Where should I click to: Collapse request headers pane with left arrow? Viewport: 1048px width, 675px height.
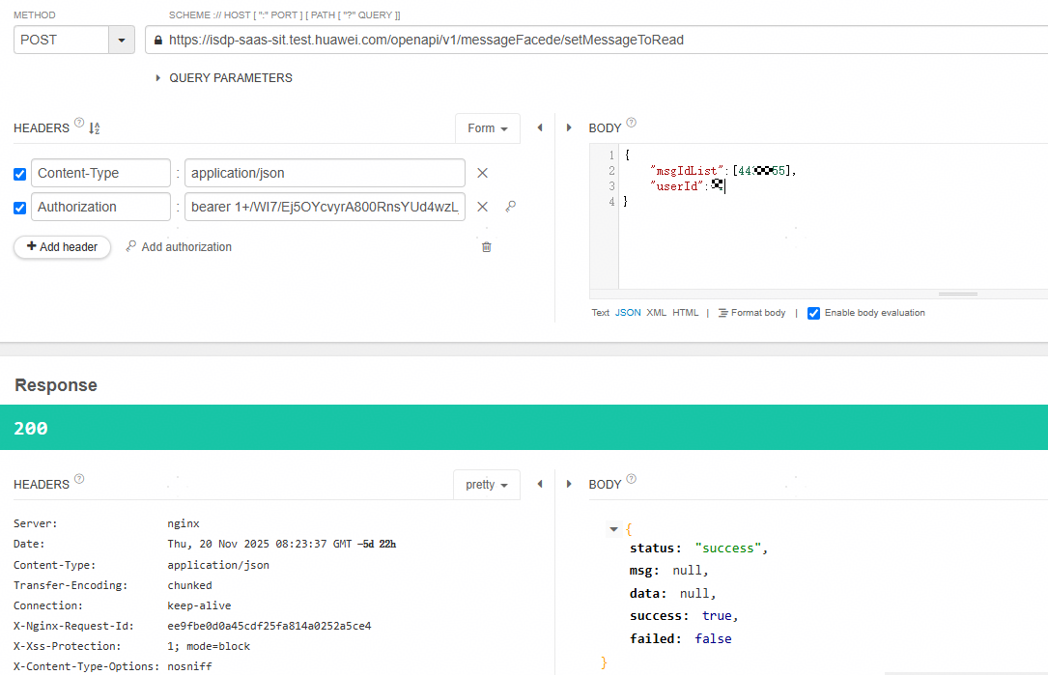point(539,127)
